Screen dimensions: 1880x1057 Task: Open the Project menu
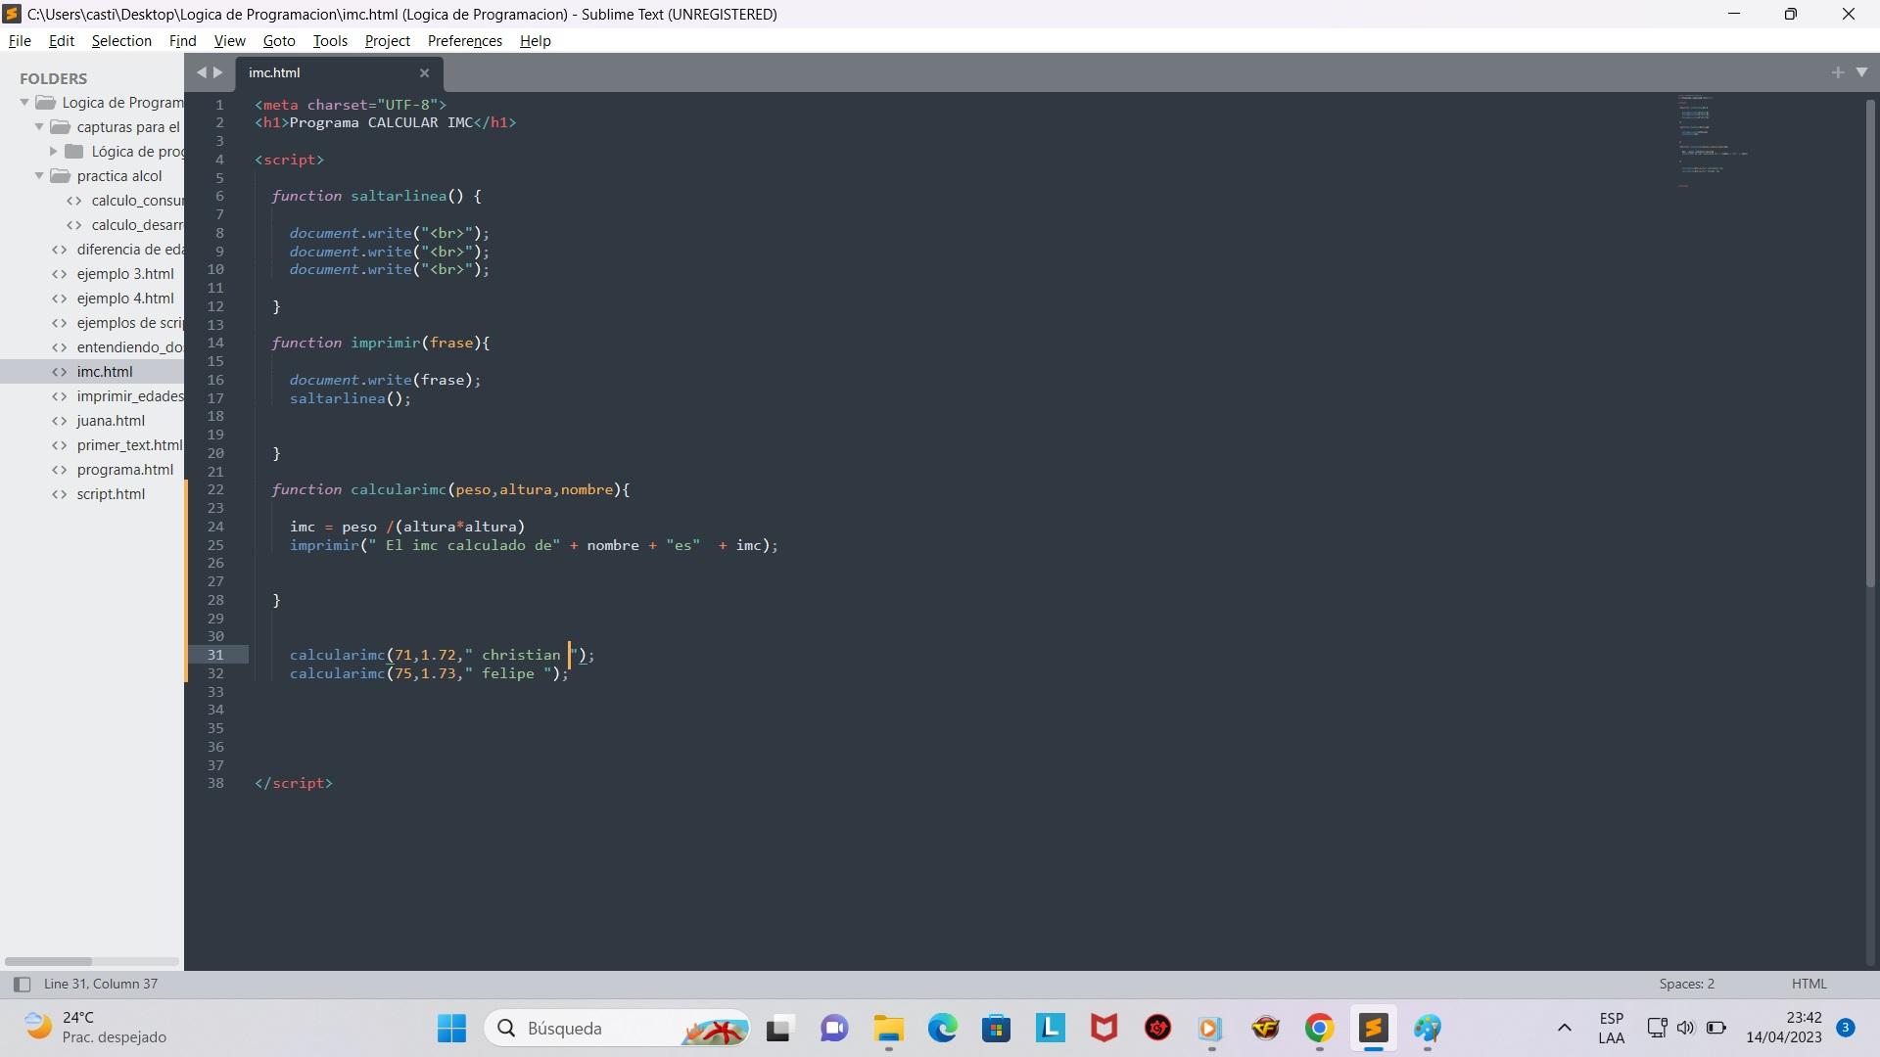tap(387, 41)
